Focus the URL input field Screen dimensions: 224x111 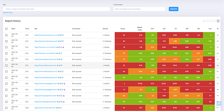pyautogui.click(x=56, y=9)
